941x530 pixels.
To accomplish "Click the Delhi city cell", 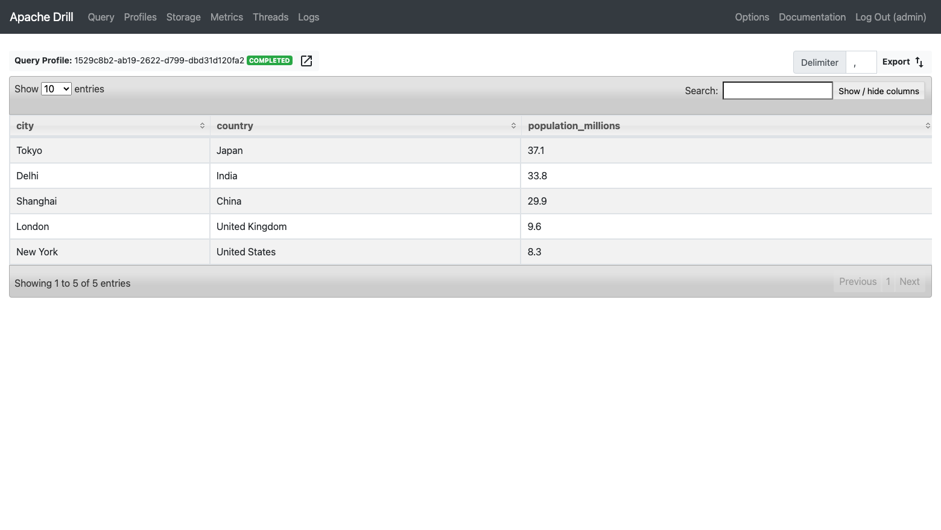I will click(x=110, y=176).
